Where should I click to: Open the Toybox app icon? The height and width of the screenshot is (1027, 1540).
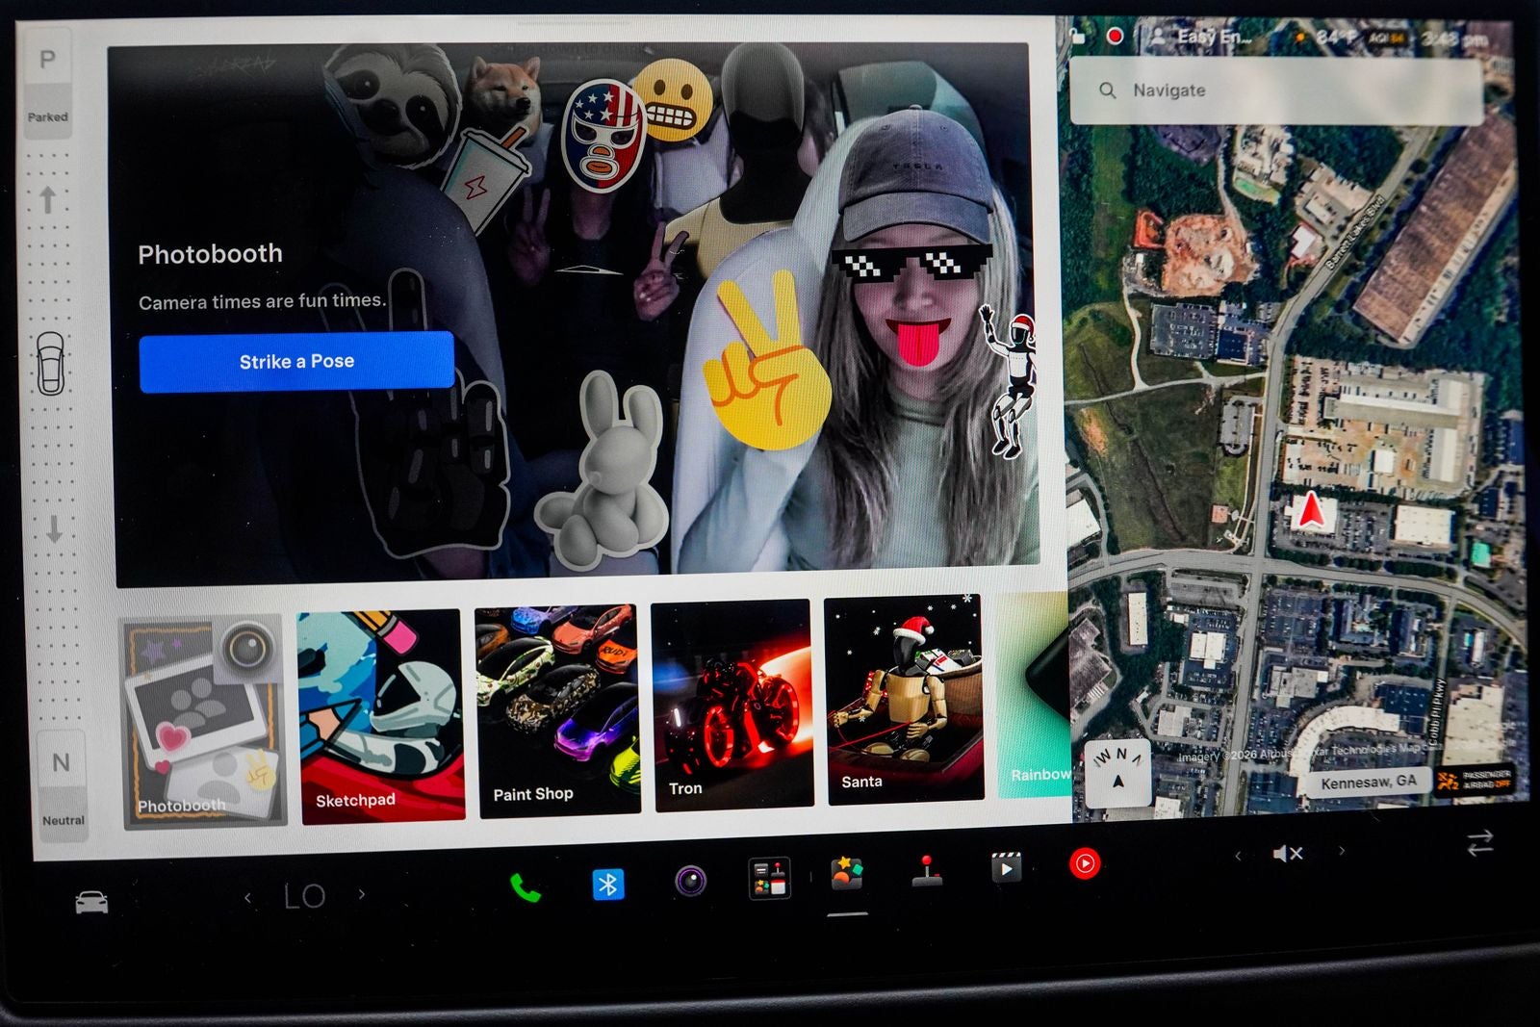[846, 873]
